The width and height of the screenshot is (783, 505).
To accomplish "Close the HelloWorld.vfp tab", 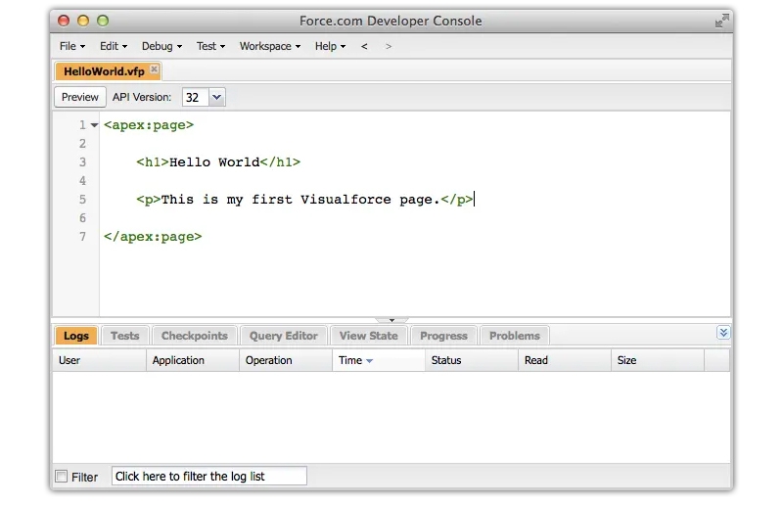I will (155, 69).
